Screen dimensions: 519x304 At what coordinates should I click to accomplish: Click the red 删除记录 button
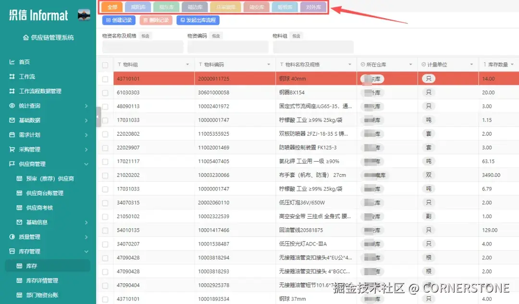click(156, 20)
